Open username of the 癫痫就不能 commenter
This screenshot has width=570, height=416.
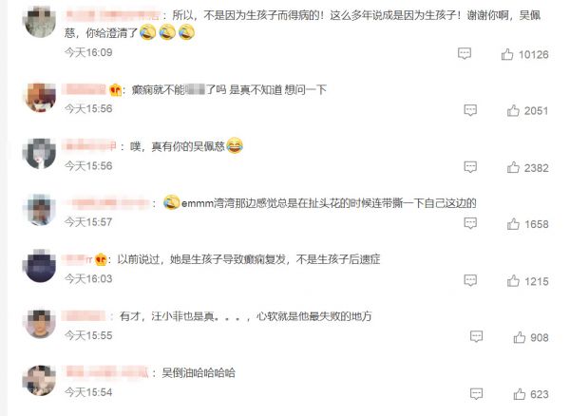pos(84,89)
